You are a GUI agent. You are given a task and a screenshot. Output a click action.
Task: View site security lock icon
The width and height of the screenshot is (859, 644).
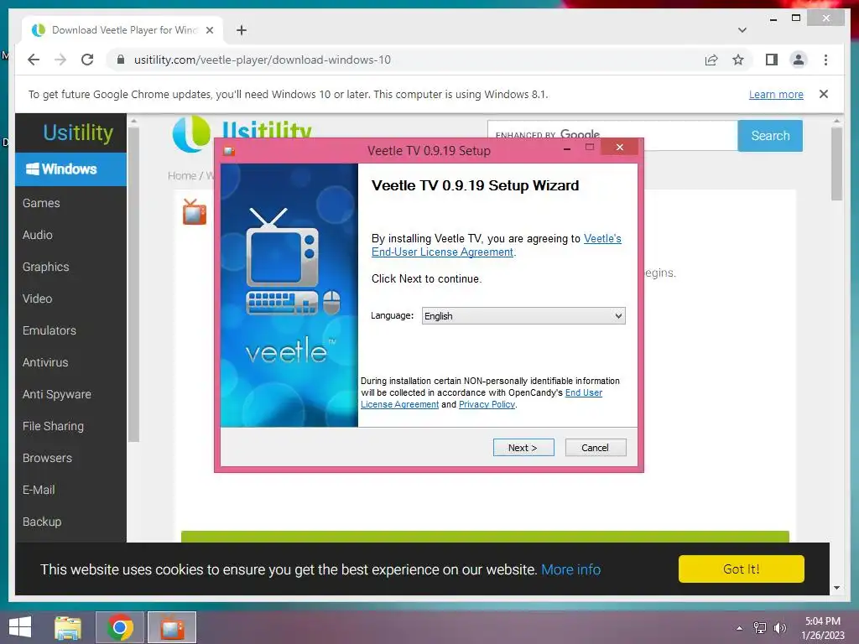coord(121,60)
